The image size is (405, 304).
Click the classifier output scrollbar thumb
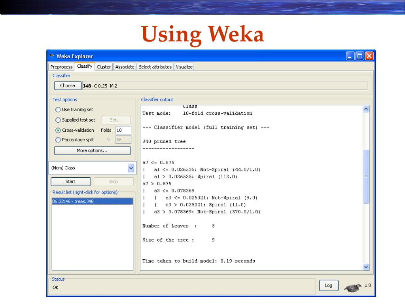pos(366,177)
